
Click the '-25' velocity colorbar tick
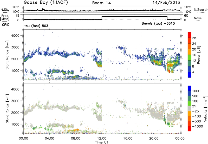click(196, 111)
